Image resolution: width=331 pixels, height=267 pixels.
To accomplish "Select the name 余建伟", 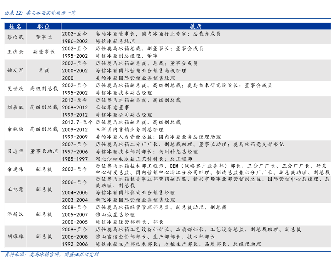I will pos(15,169).
